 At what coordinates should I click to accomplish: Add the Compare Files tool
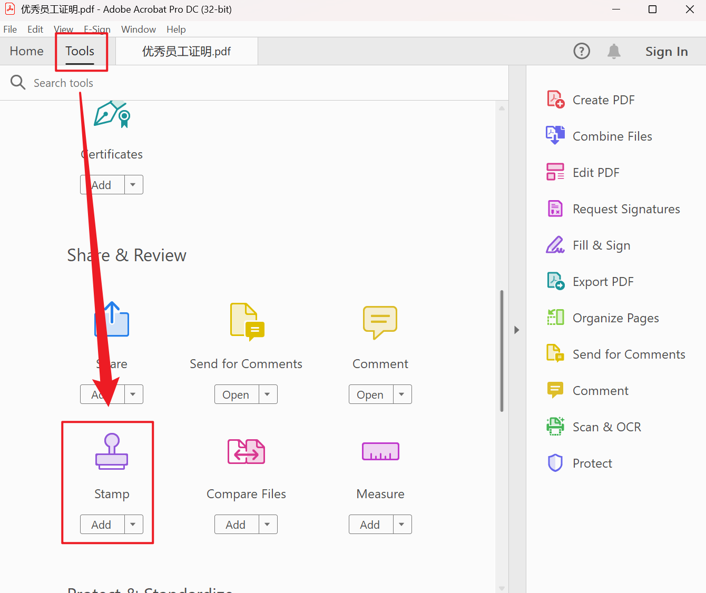coord(237,525)
